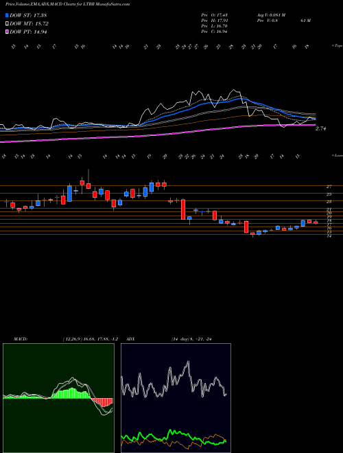Image resolution: width=343 pixels, height=453 pixels.
Task: Click the ADX '(14 day)' values text
Action: [191, 339]
